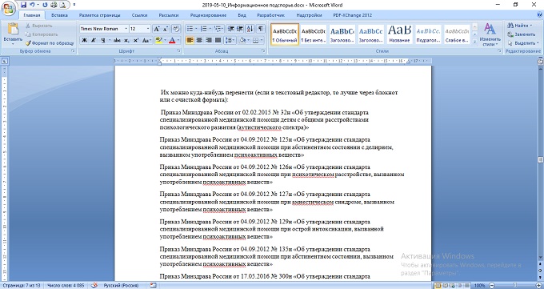Image resolution: width=544 pixels, height=289 pixels.
Task: Click the Вставить paste icon
Action: pyautogui.click(x=13, y=30)
